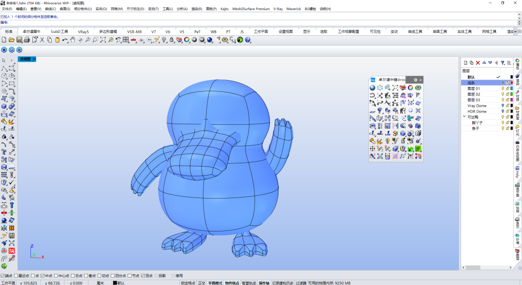
Task: Close the floating 卓尔谟中键 toolbar
Action: 420,80
